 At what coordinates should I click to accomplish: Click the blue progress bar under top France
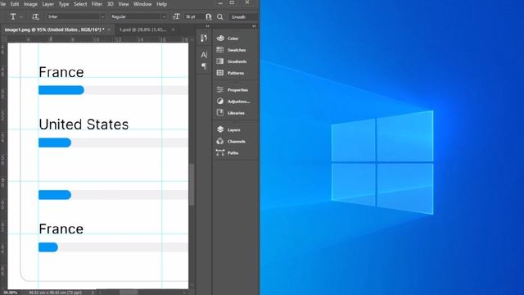point(61,90)
